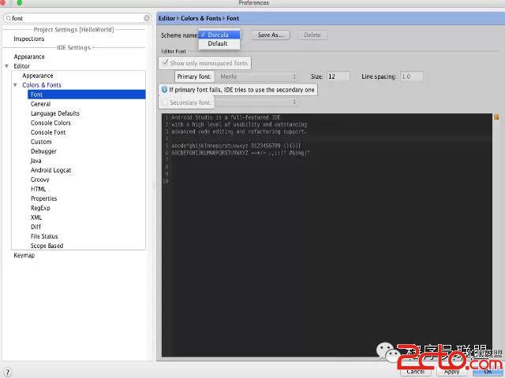Click the OK button
The height and width of the screenshot is (378, 505).
pyautogui.click(x=488, y=372)
